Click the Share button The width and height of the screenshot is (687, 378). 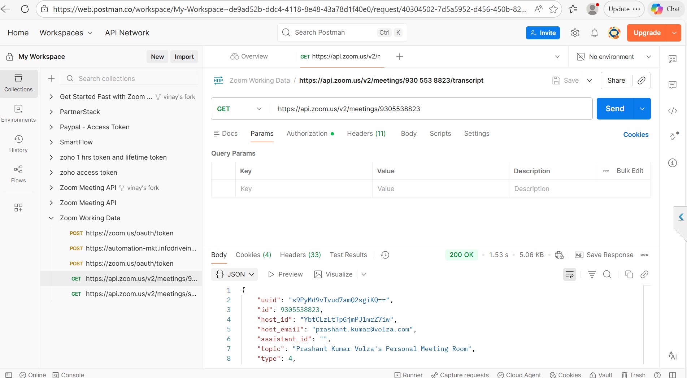[616, 81]
